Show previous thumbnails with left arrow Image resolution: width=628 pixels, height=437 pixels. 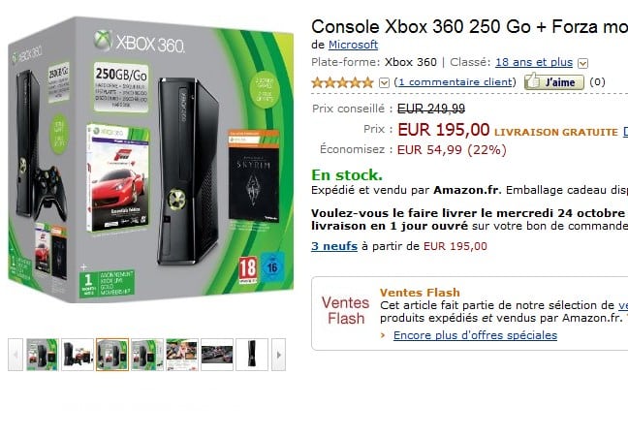(16, 355)
